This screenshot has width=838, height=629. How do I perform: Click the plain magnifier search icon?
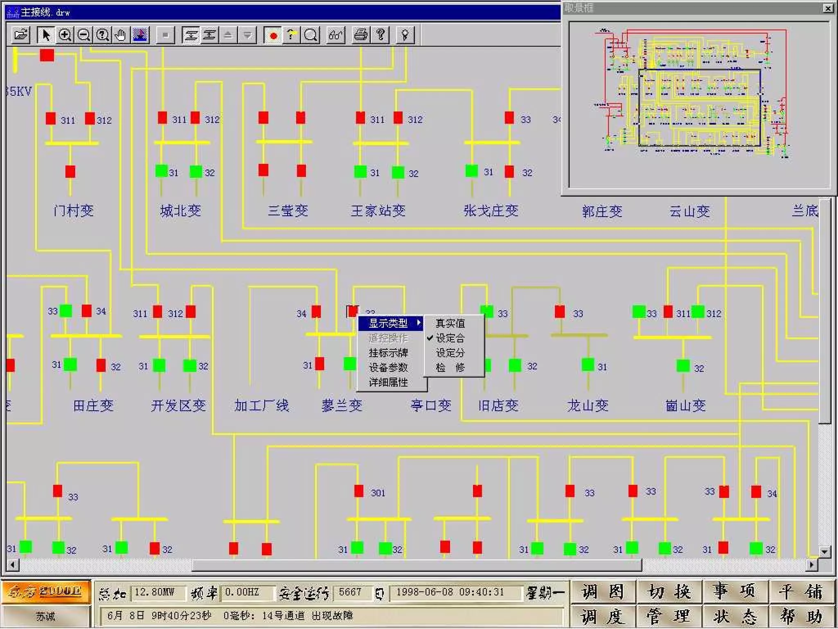coord(310,35)
